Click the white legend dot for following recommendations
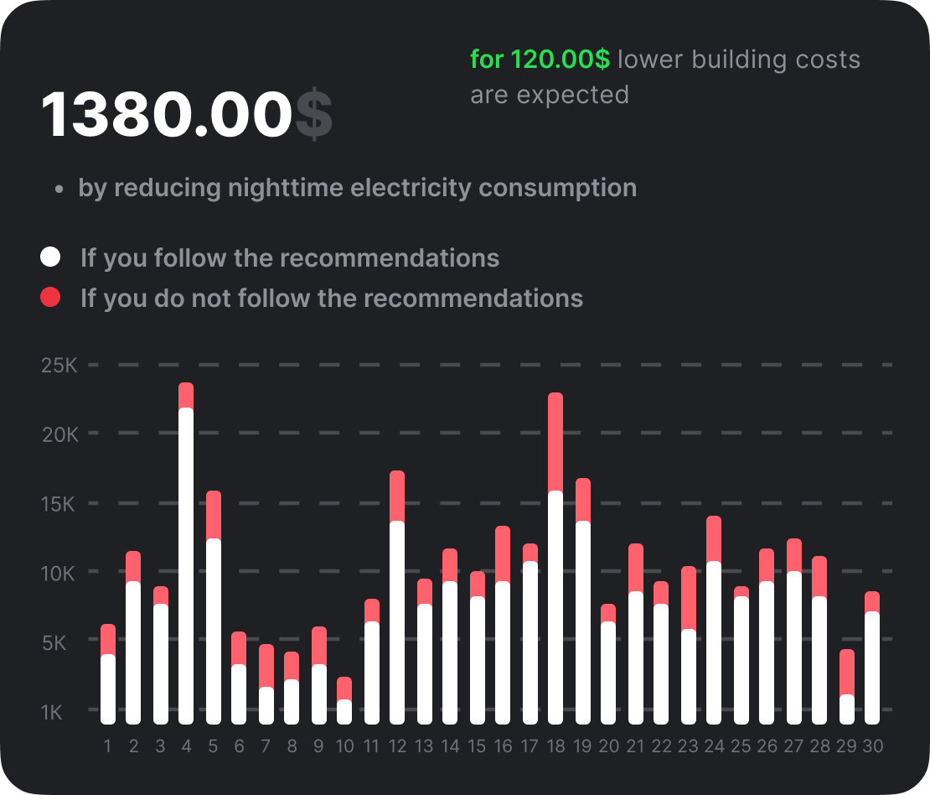This screenshot has width=930, height=795. [50, 257]
